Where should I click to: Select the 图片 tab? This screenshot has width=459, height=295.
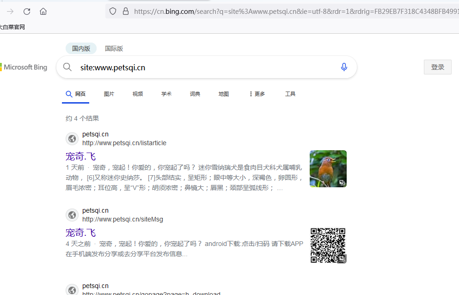(x=109, y=94)
